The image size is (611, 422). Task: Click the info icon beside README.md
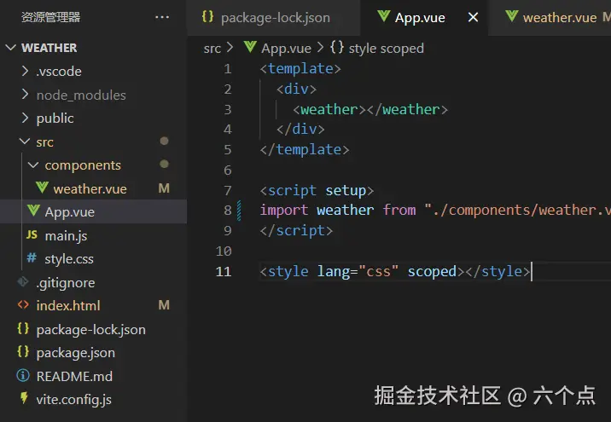coord(23,376)
